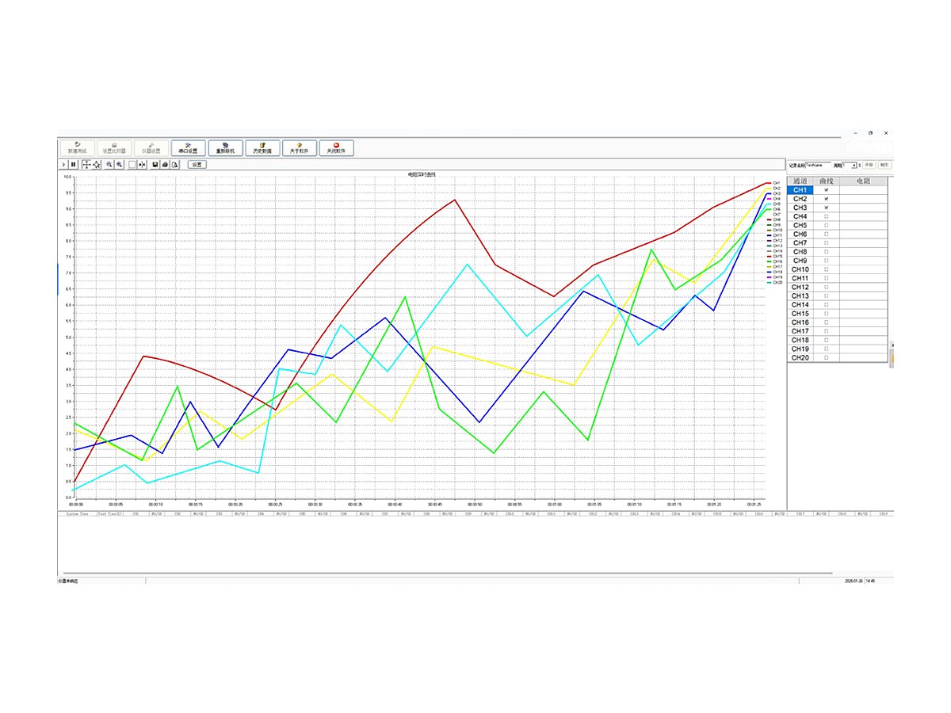The image size is (951, 713).
Task: Click the pause icon in the chart toolbar
Action: point(74,165)
